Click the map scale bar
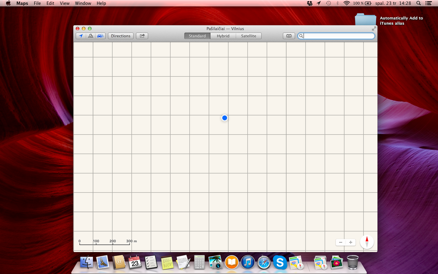The width and height of the screenshot is (438, 274). (x=108, y=242)
